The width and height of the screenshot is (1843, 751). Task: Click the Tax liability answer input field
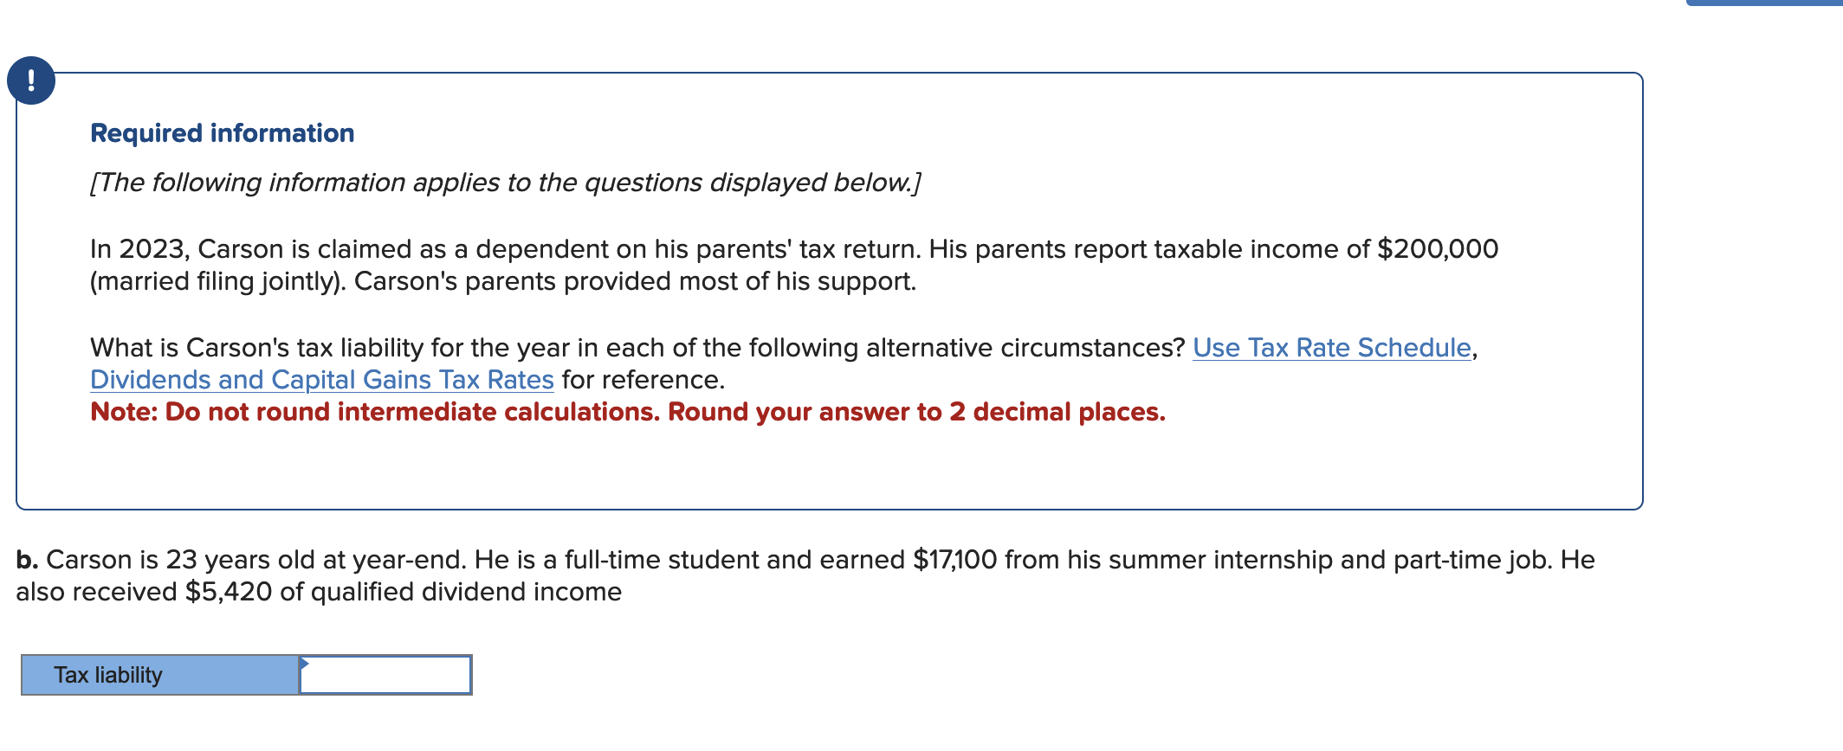[386, 676]
